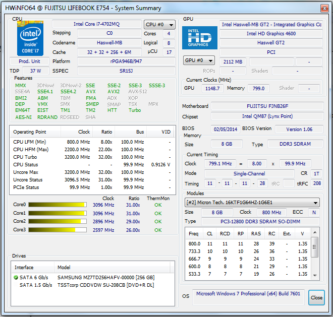
Task: Click the Freq column header in modules table
Action: click(x=194, y=234)
